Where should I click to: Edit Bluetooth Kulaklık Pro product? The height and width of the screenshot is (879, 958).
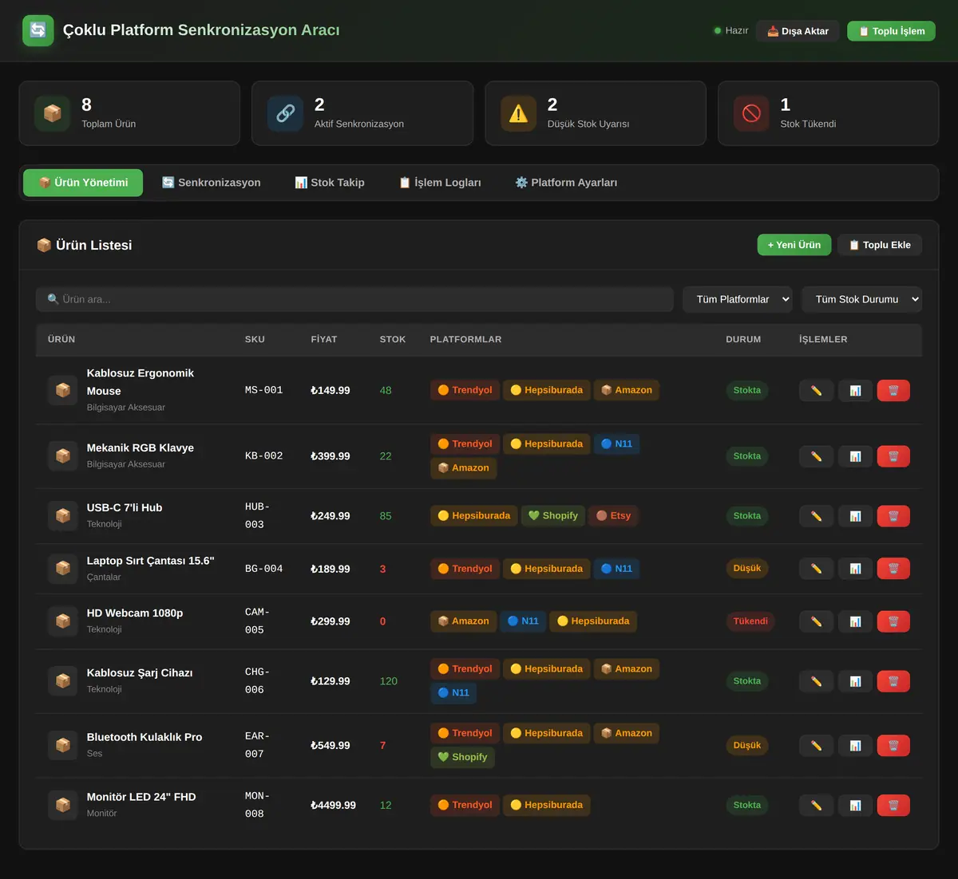(x=816, y=746)
